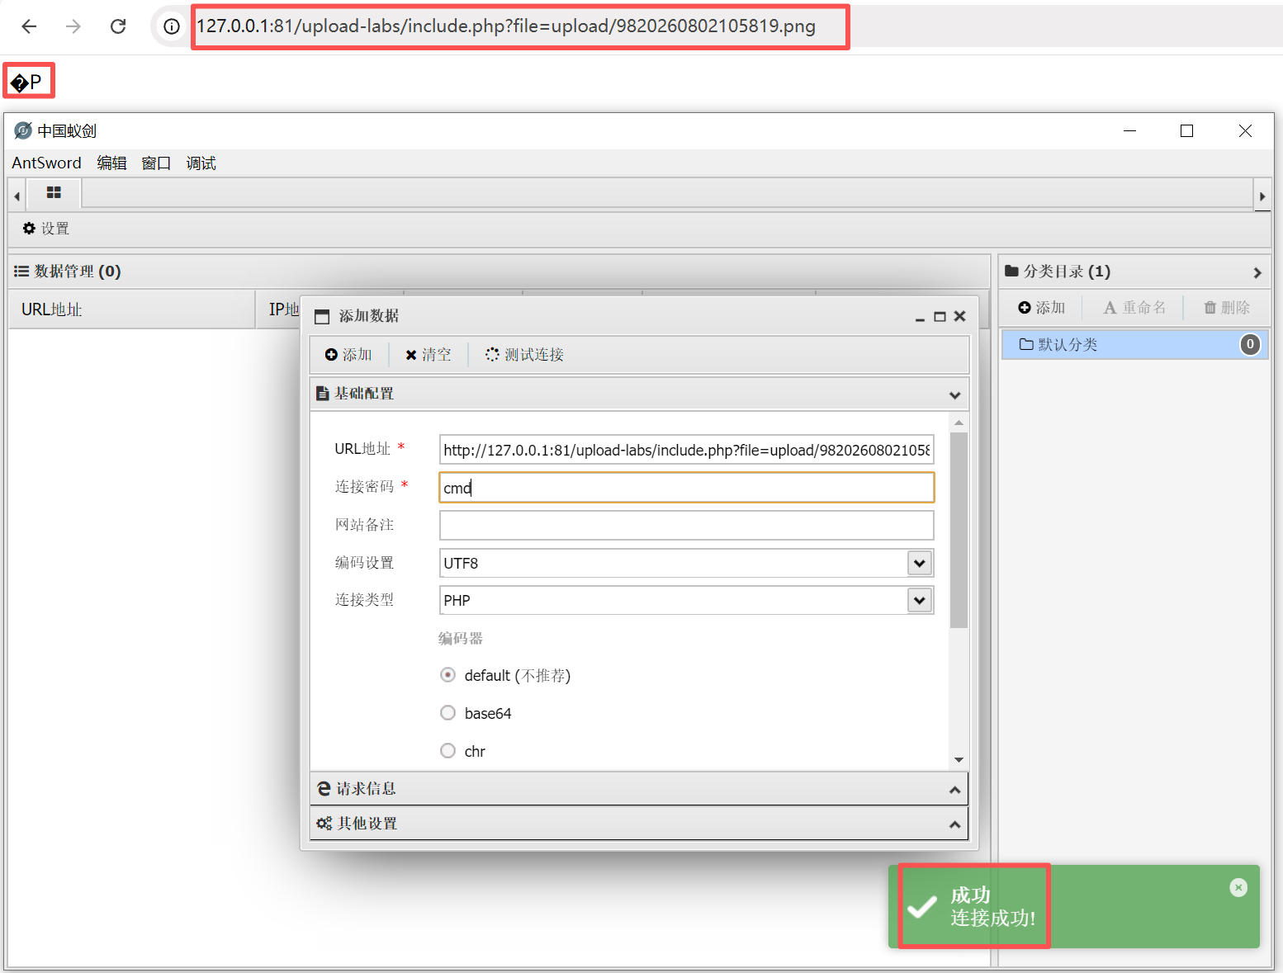Open the AntSword menu
Viewport: 1283px width, 973px height.
pos(46,163)
